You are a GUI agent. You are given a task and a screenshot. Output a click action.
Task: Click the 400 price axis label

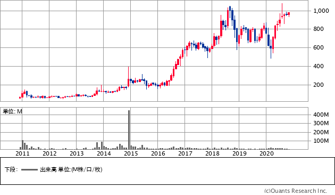(x=319, y=66)
